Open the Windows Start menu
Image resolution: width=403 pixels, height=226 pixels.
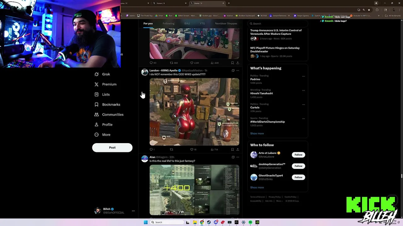coord(145,222)
